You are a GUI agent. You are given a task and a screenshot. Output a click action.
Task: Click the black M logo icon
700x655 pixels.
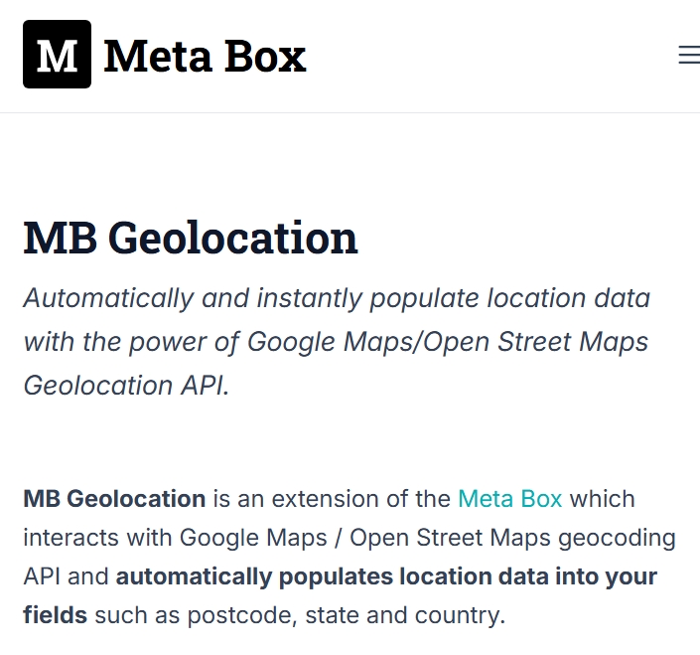(x=58, y=54)
